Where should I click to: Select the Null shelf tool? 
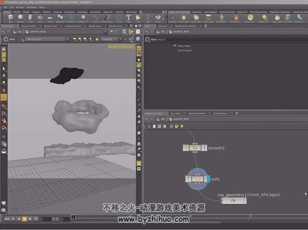pos(148,19)
